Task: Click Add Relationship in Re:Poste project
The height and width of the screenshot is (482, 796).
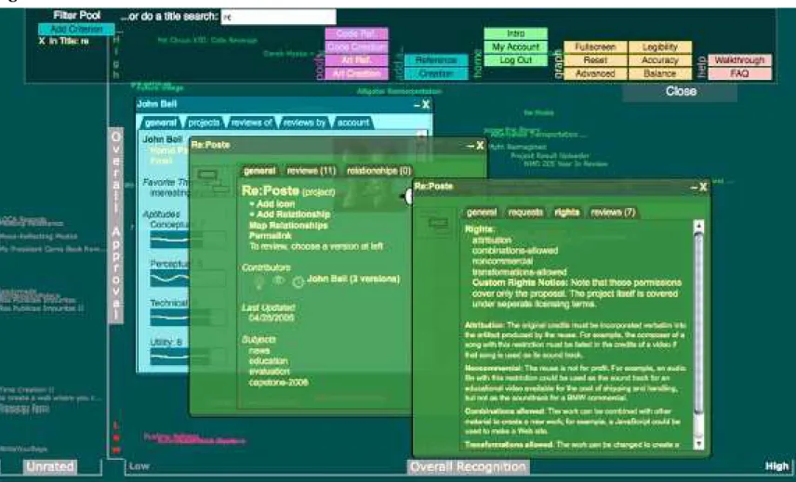Action: pos(293,215)
